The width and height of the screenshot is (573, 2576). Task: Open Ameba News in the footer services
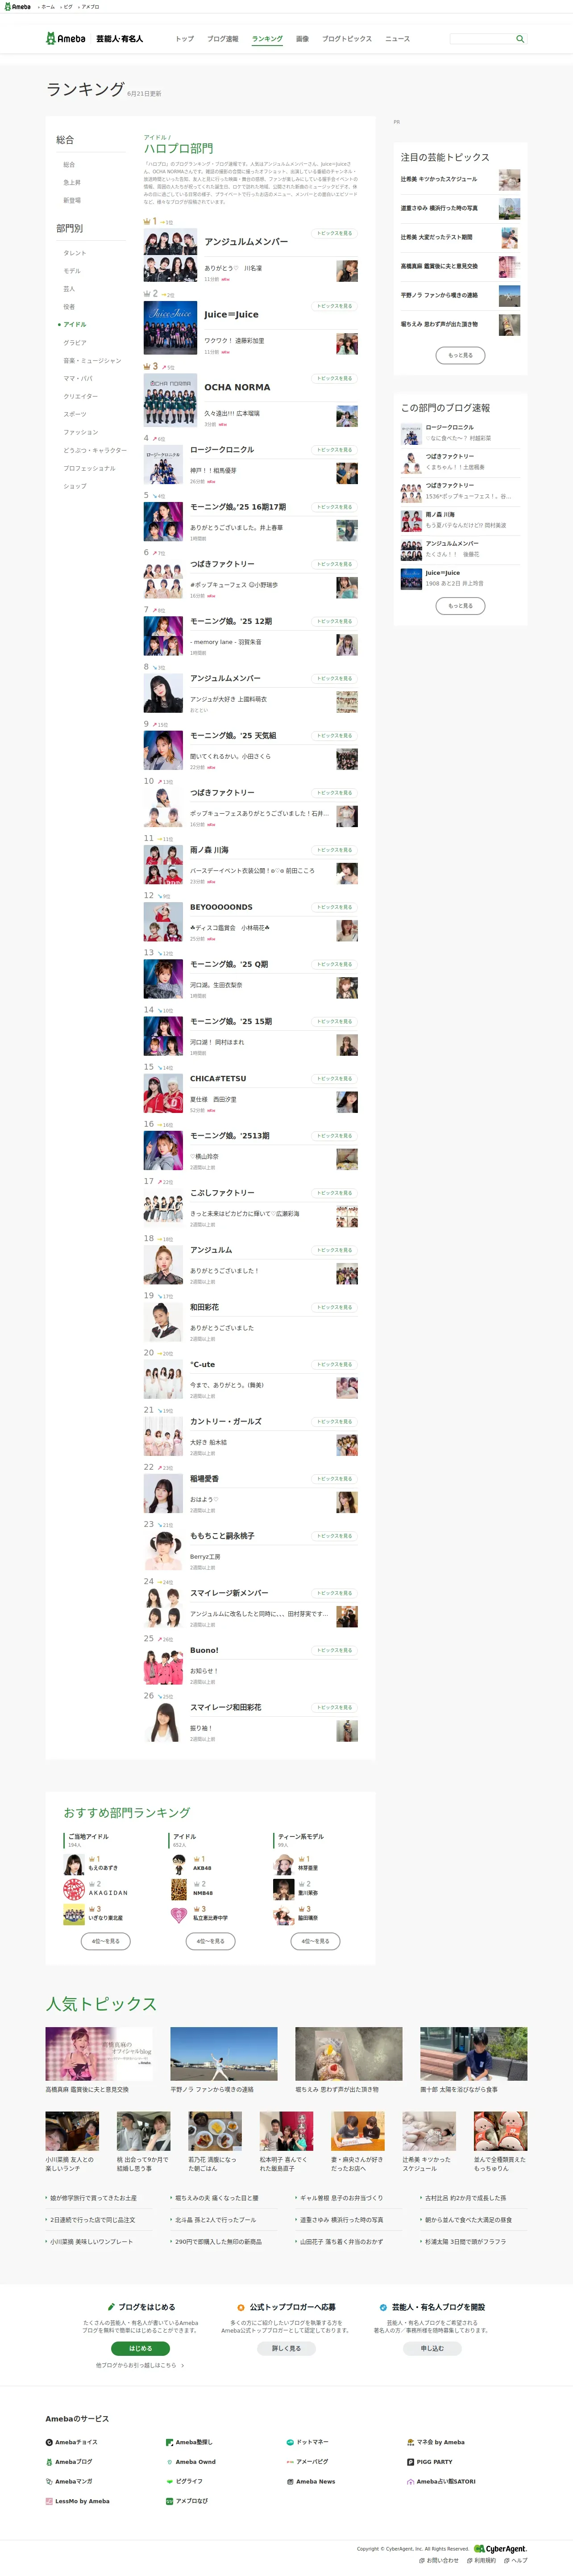pyautogui.click(x=311, y=2481)
